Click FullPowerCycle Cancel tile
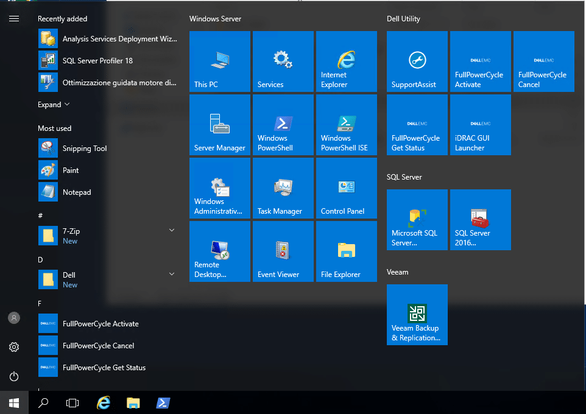 (544, 61)
